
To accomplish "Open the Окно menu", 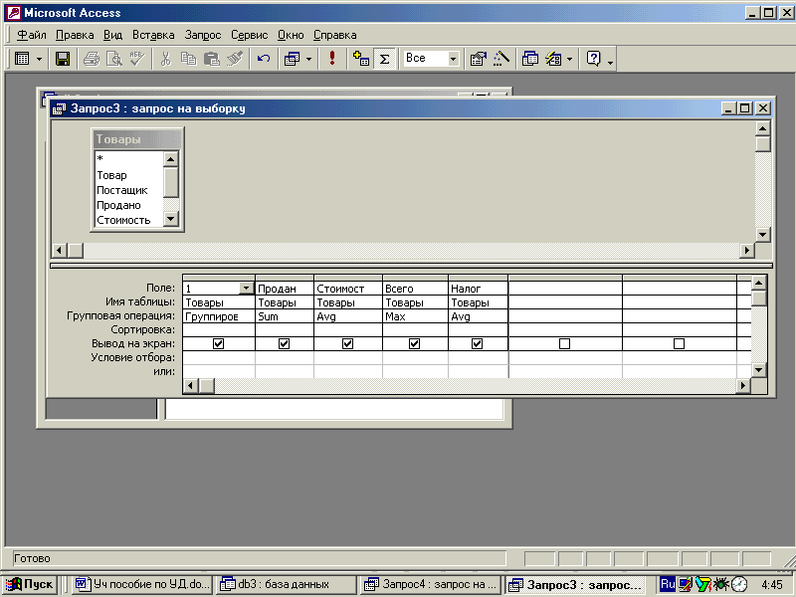I will [291, 35].
